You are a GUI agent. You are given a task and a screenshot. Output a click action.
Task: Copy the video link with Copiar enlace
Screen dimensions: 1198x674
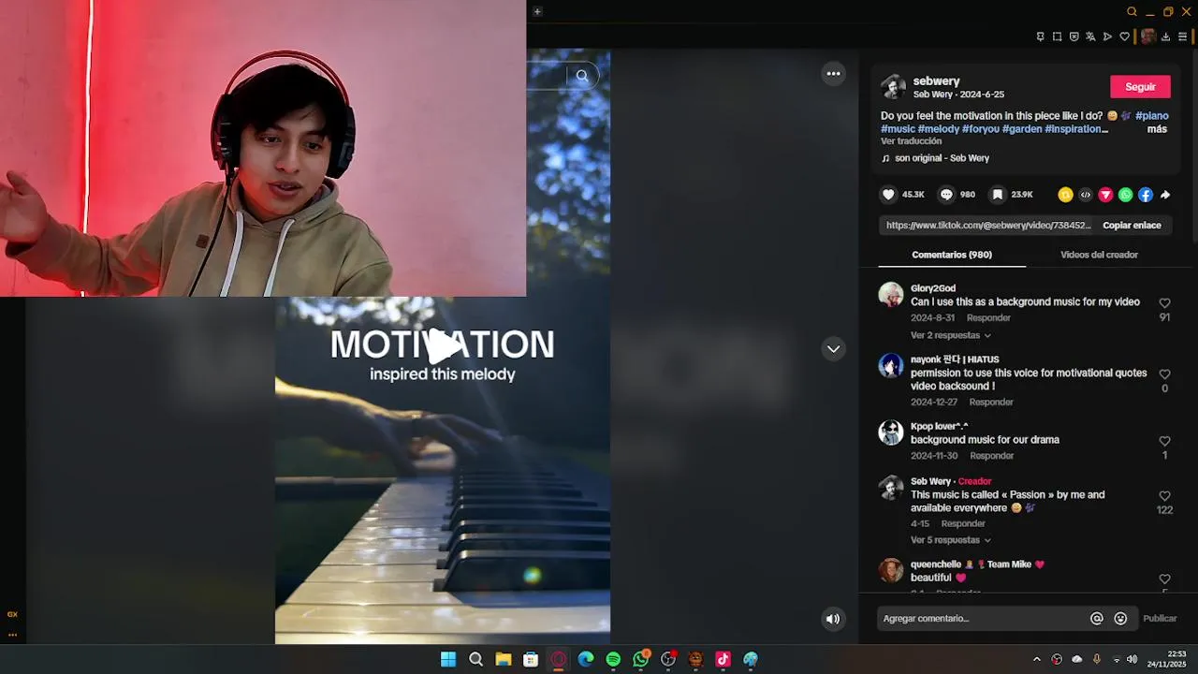(x=1132, y=226)
